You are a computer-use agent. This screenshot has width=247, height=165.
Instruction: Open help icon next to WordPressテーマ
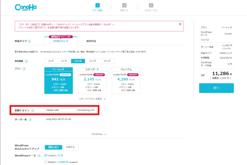[x=39, y=156]
